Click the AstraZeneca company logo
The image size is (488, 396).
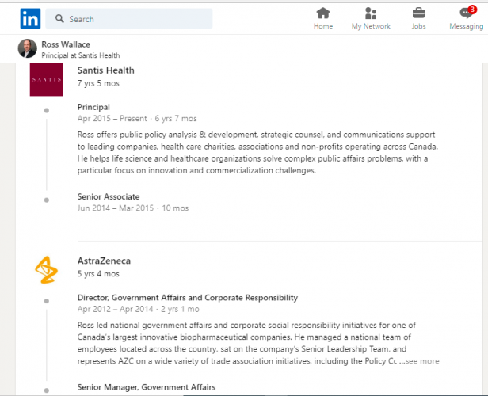pos(47,270)
